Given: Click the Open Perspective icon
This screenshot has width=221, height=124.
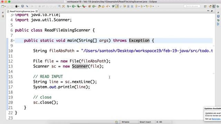Looking at the screenshot, I should 205,6.
